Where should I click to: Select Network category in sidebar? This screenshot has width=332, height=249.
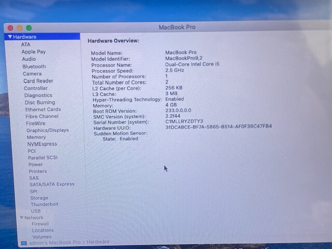coord(34,217)
